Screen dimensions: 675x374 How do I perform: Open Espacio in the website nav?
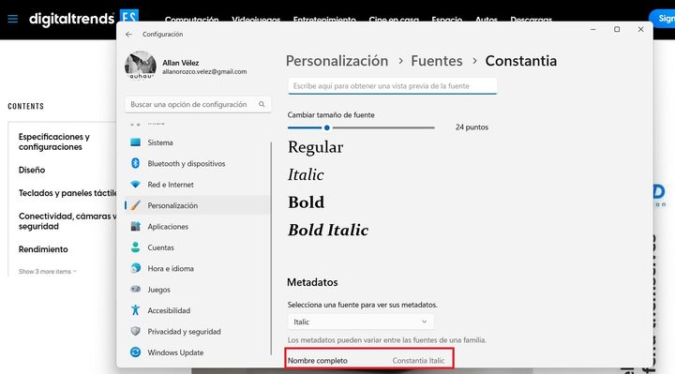447,20
